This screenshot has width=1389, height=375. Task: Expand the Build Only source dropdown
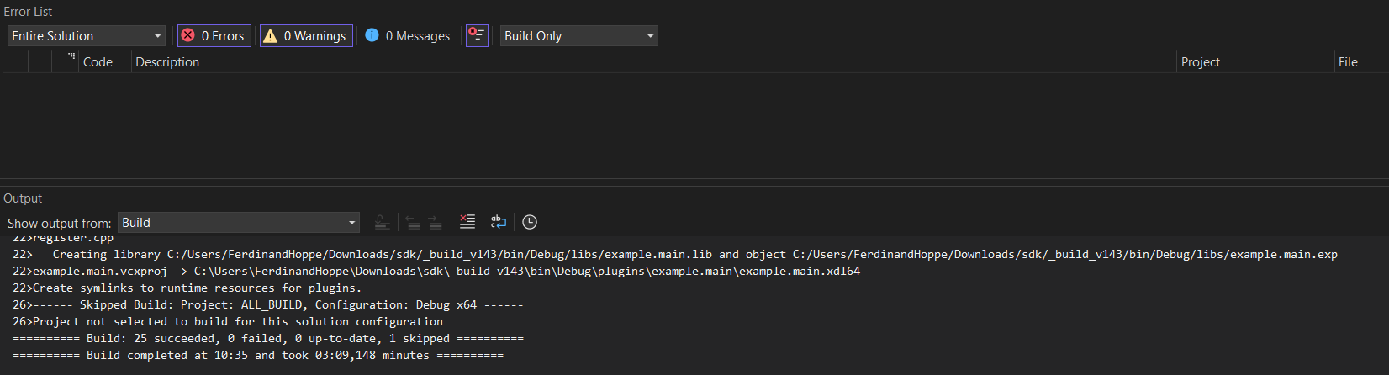[578, 35]
